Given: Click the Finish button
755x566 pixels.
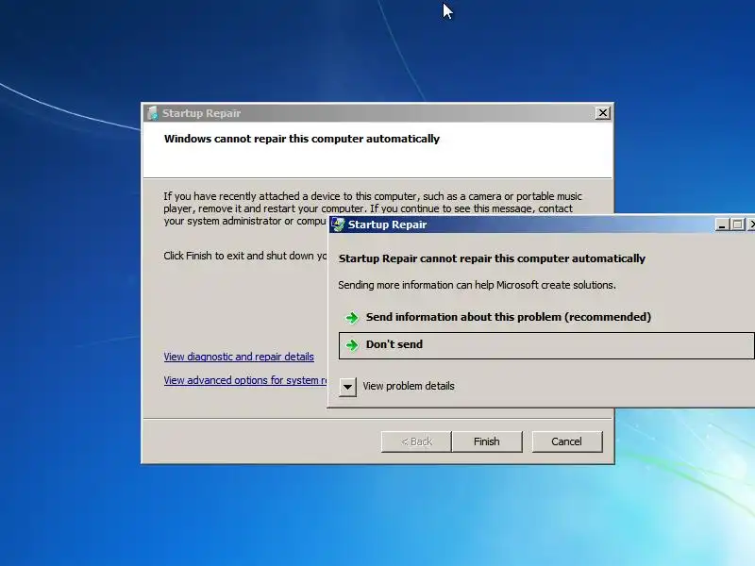Looking at the screenshot, I should point(487,441).
